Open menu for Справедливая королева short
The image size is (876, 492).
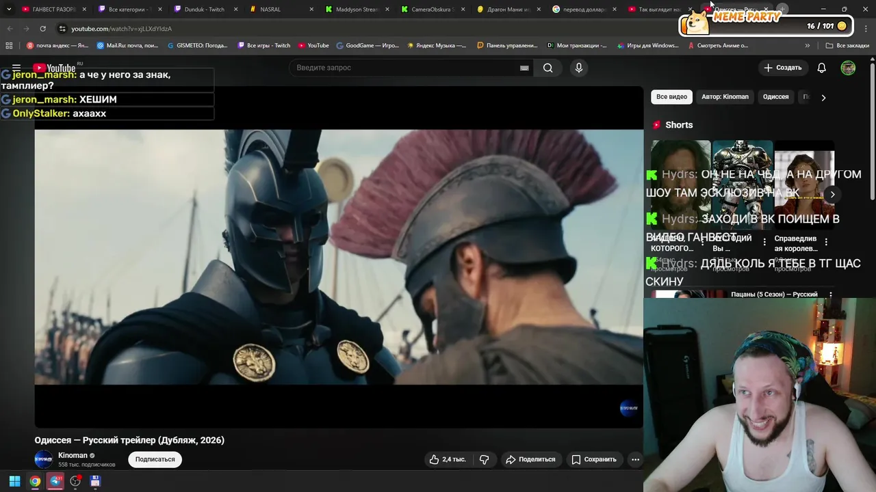click(x=826, y=242)
